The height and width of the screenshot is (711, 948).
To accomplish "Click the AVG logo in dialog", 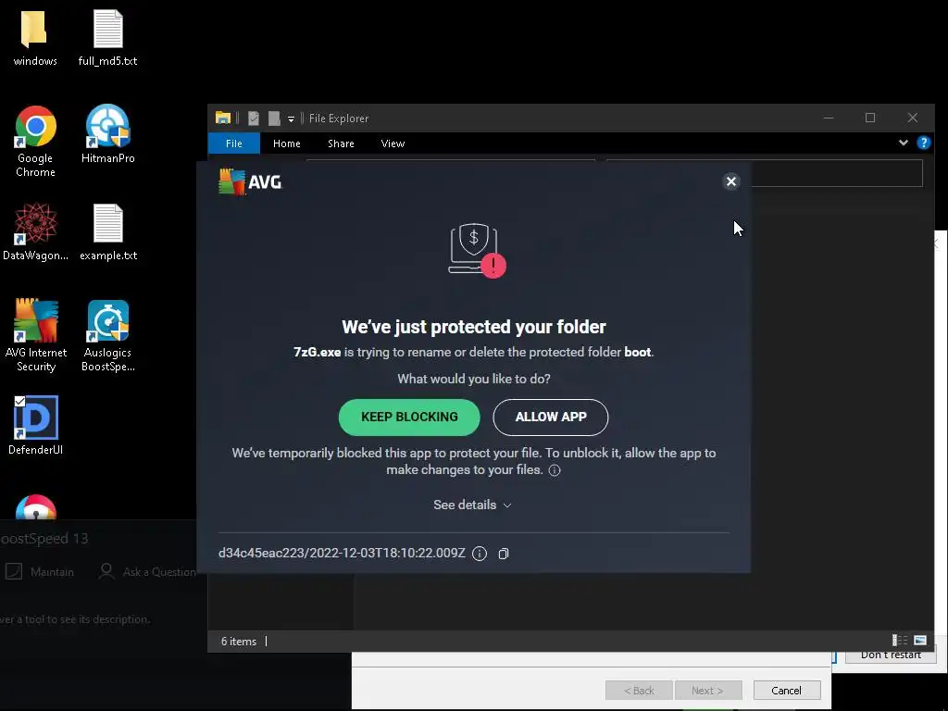I will pyautogui.click(x=250, y=181).
